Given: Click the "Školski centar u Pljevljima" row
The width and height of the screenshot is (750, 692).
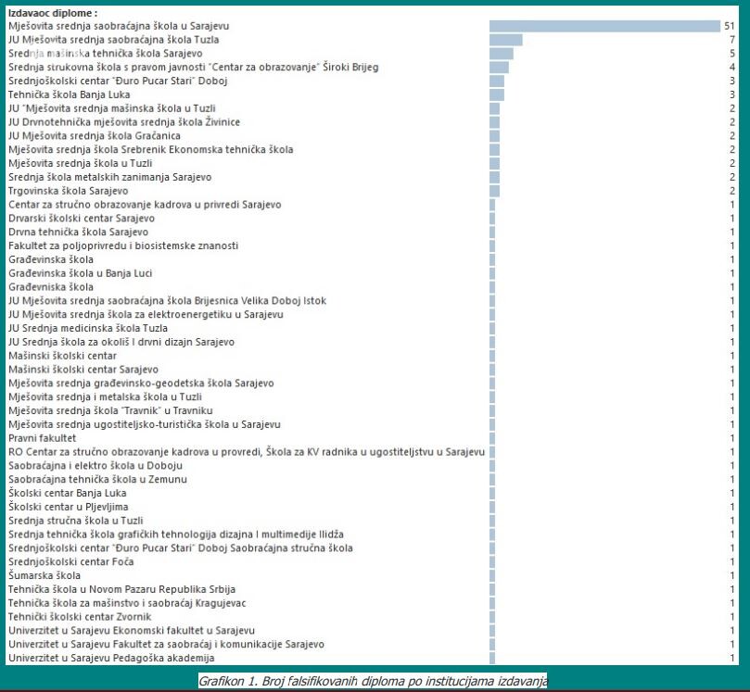Looking at the screenshot, I should click(68, 507).
